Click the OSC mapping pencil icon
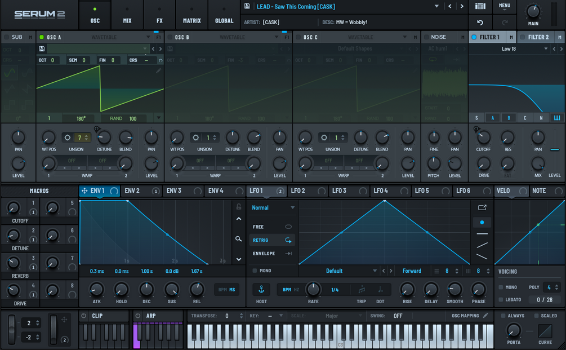 pyautogui.click(x=486, y=316)
